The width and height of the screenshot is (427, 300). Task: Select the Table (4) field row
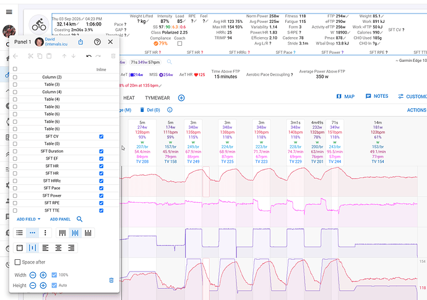coord(64,100)
